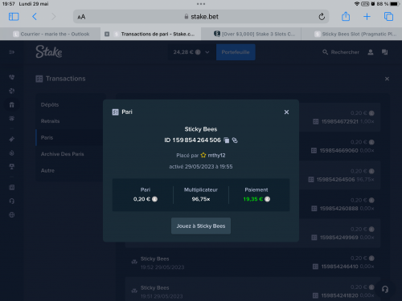The image size is (402, 301).
Task: Open the Stake 3 Slots tab
Action: 251,34
